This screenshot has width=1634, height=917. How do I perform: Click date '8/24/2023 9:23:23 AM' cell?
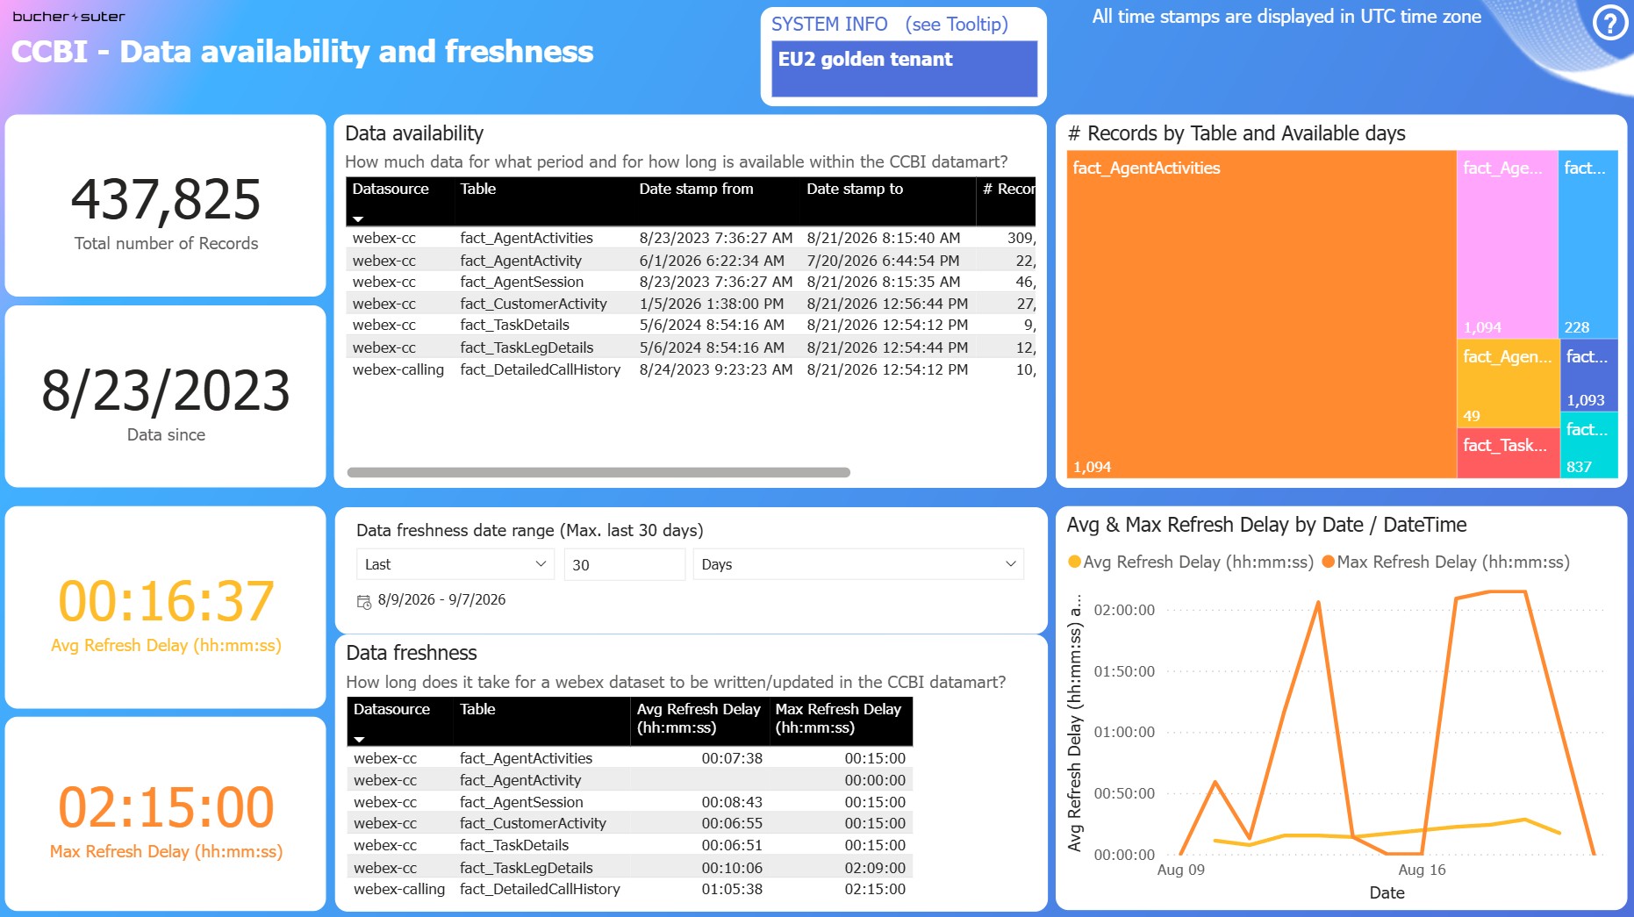pos(716,369)
